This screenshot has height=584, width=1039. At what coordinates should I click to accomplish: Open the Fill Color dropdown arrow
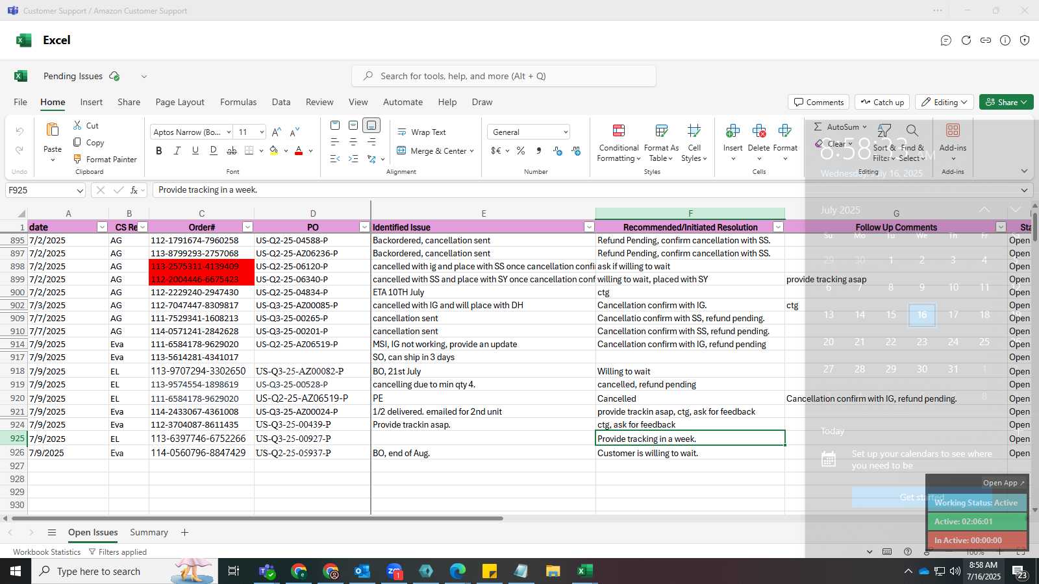286,151
